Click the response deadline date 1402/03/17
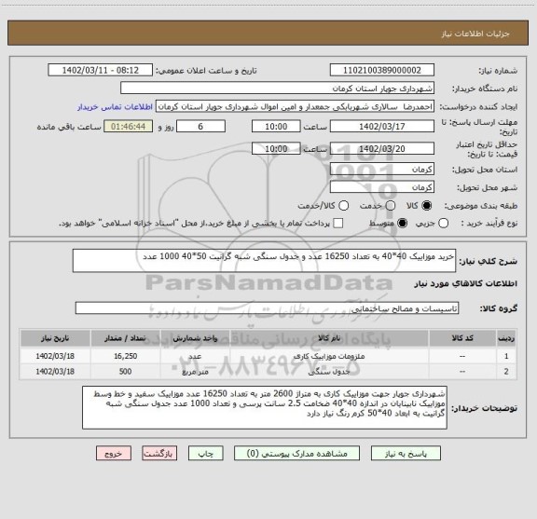 pyautogui.click(x=382, y=127)
